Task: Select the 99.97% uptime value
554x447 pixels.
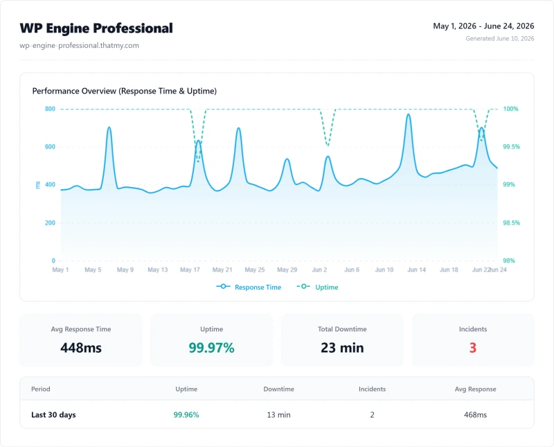Action: point(211,348)
